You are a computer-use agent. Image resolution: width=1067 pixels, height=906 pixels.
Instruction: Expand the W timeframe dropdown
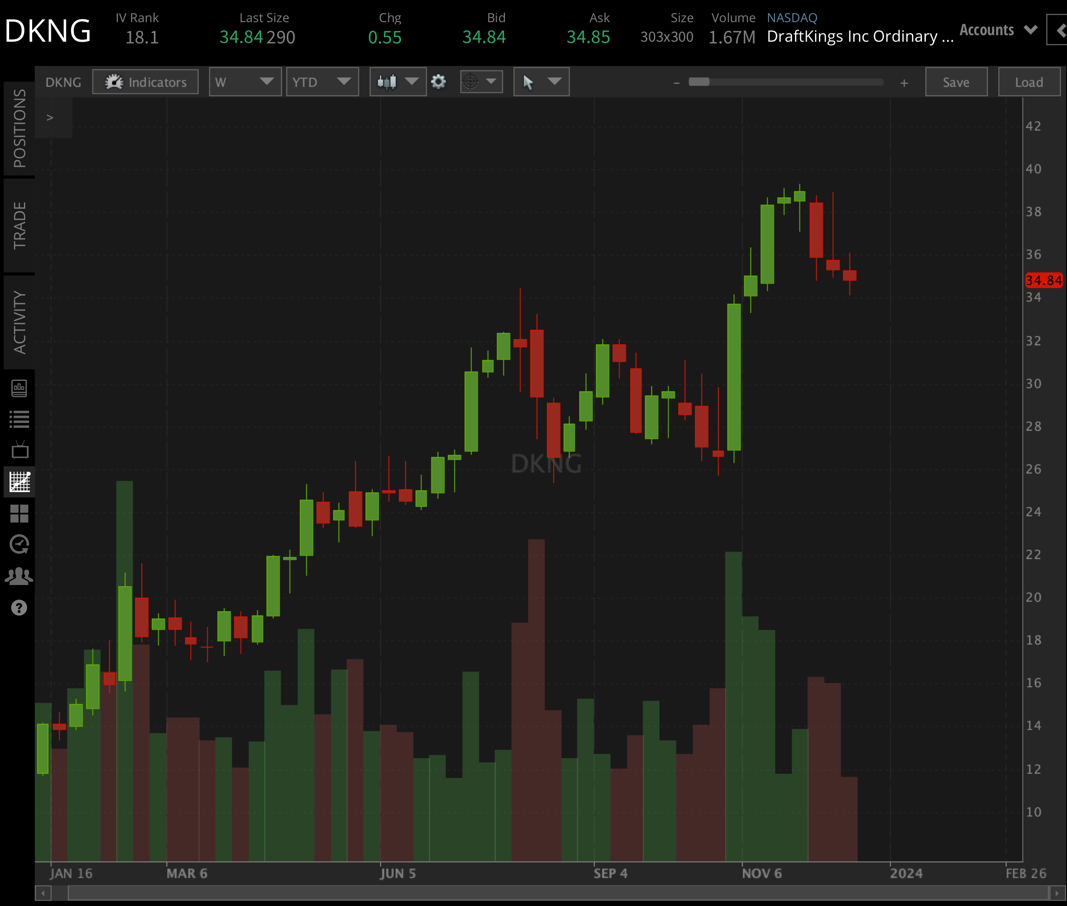coord(245,82)
